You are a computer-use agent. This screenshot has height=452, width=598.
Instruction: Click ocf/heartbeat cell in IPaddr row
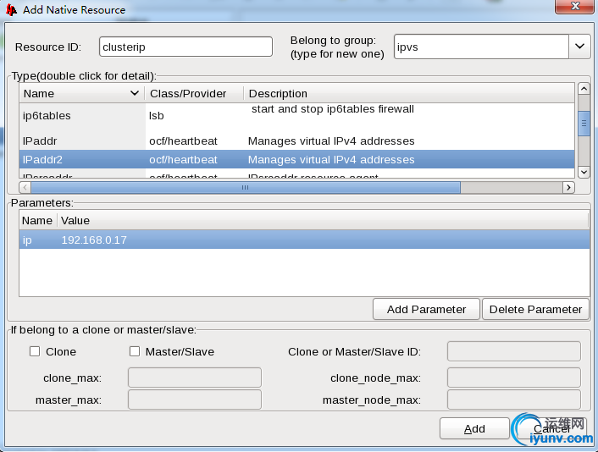click(183, 141)
